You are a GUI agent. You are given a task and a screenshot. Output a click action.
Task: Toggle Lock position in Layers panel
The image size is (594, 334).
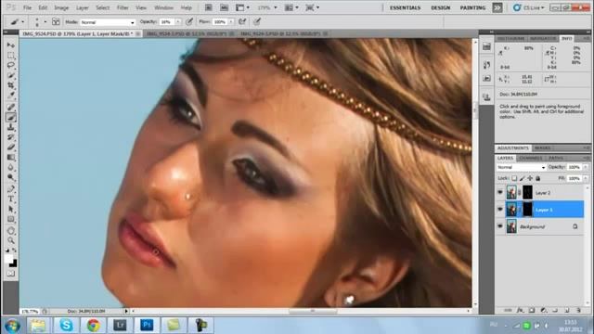530,178
